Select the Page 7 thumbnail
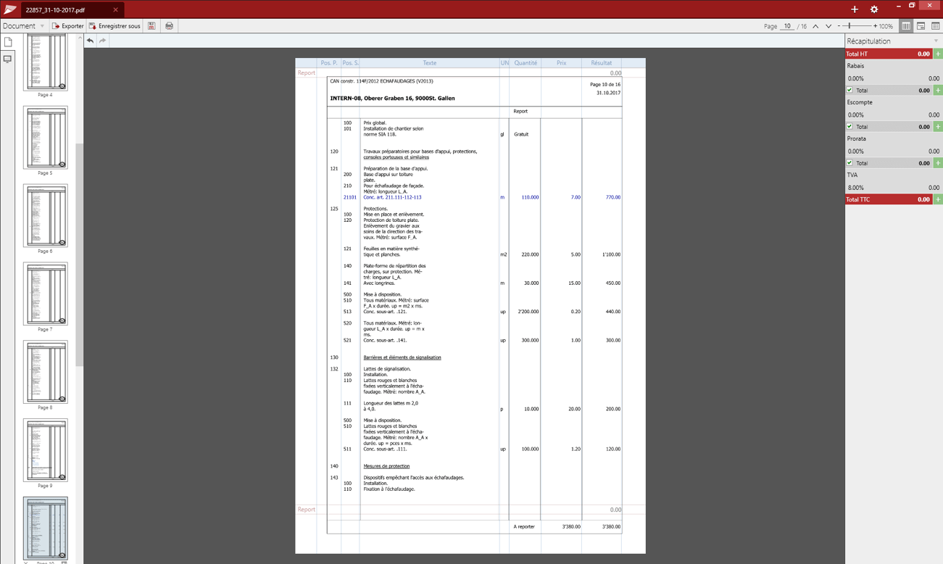The width and height of the screenshot is (943, 564). pos(45,294)
